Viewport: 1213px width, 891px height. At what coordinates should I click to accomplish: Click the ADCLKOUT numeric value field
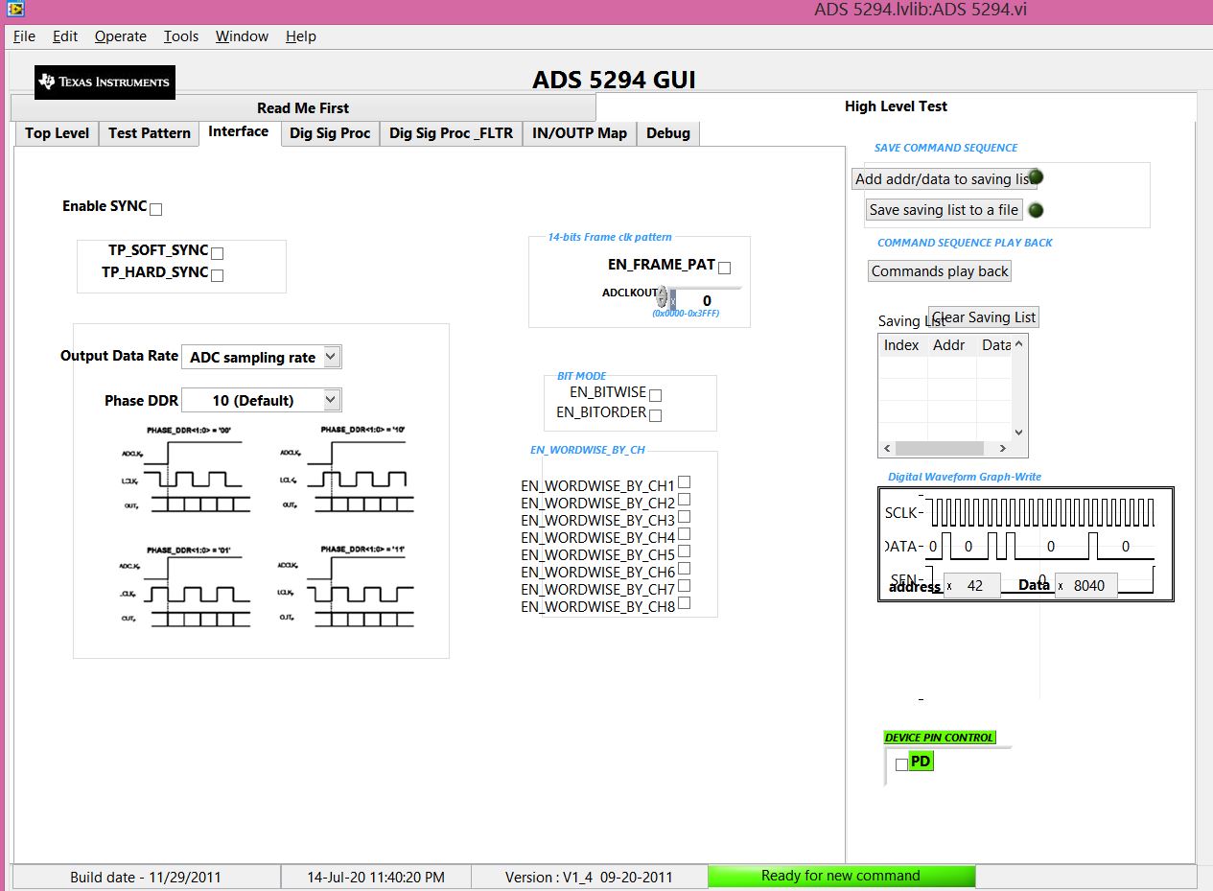[x=709, y=301]
